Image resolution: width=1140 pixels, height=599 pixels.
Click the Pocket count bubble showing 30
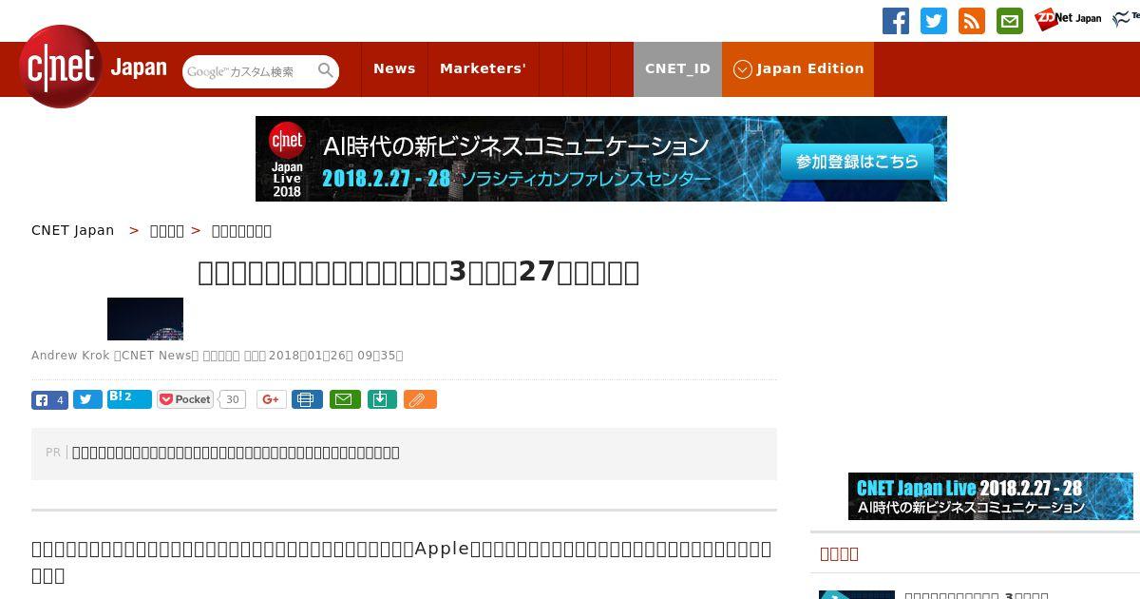233,400
